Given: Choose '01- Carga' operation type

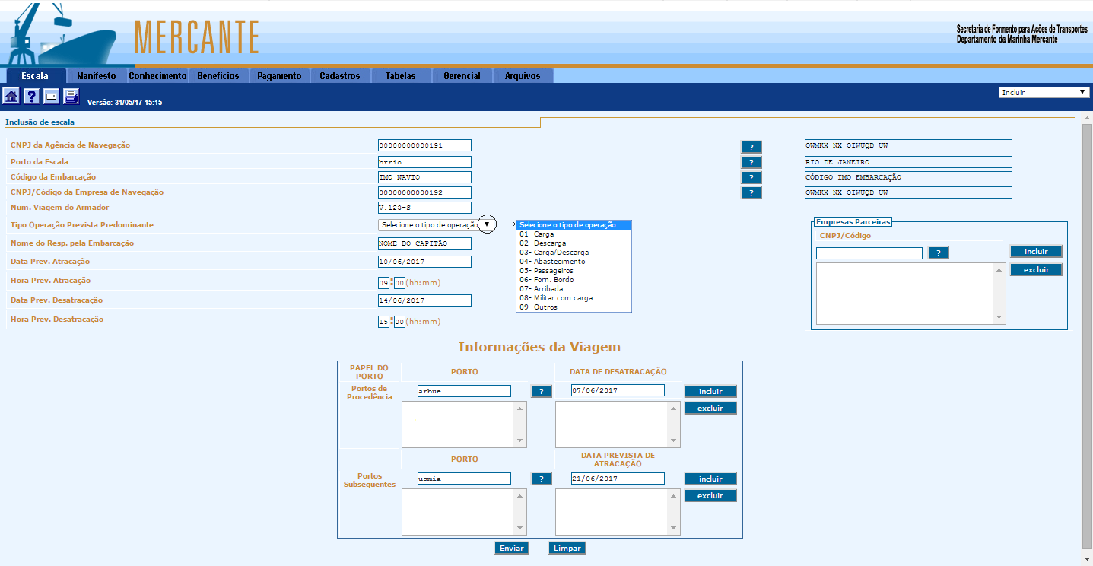Looking at the screenshot, I should 574,234.
